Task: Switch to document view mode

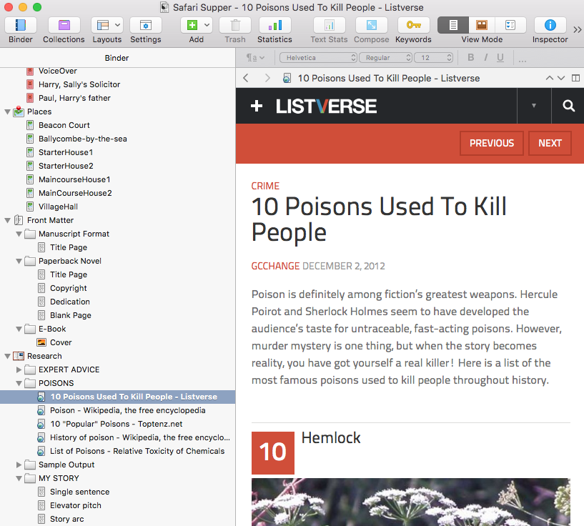Action: tap(453, 25)
